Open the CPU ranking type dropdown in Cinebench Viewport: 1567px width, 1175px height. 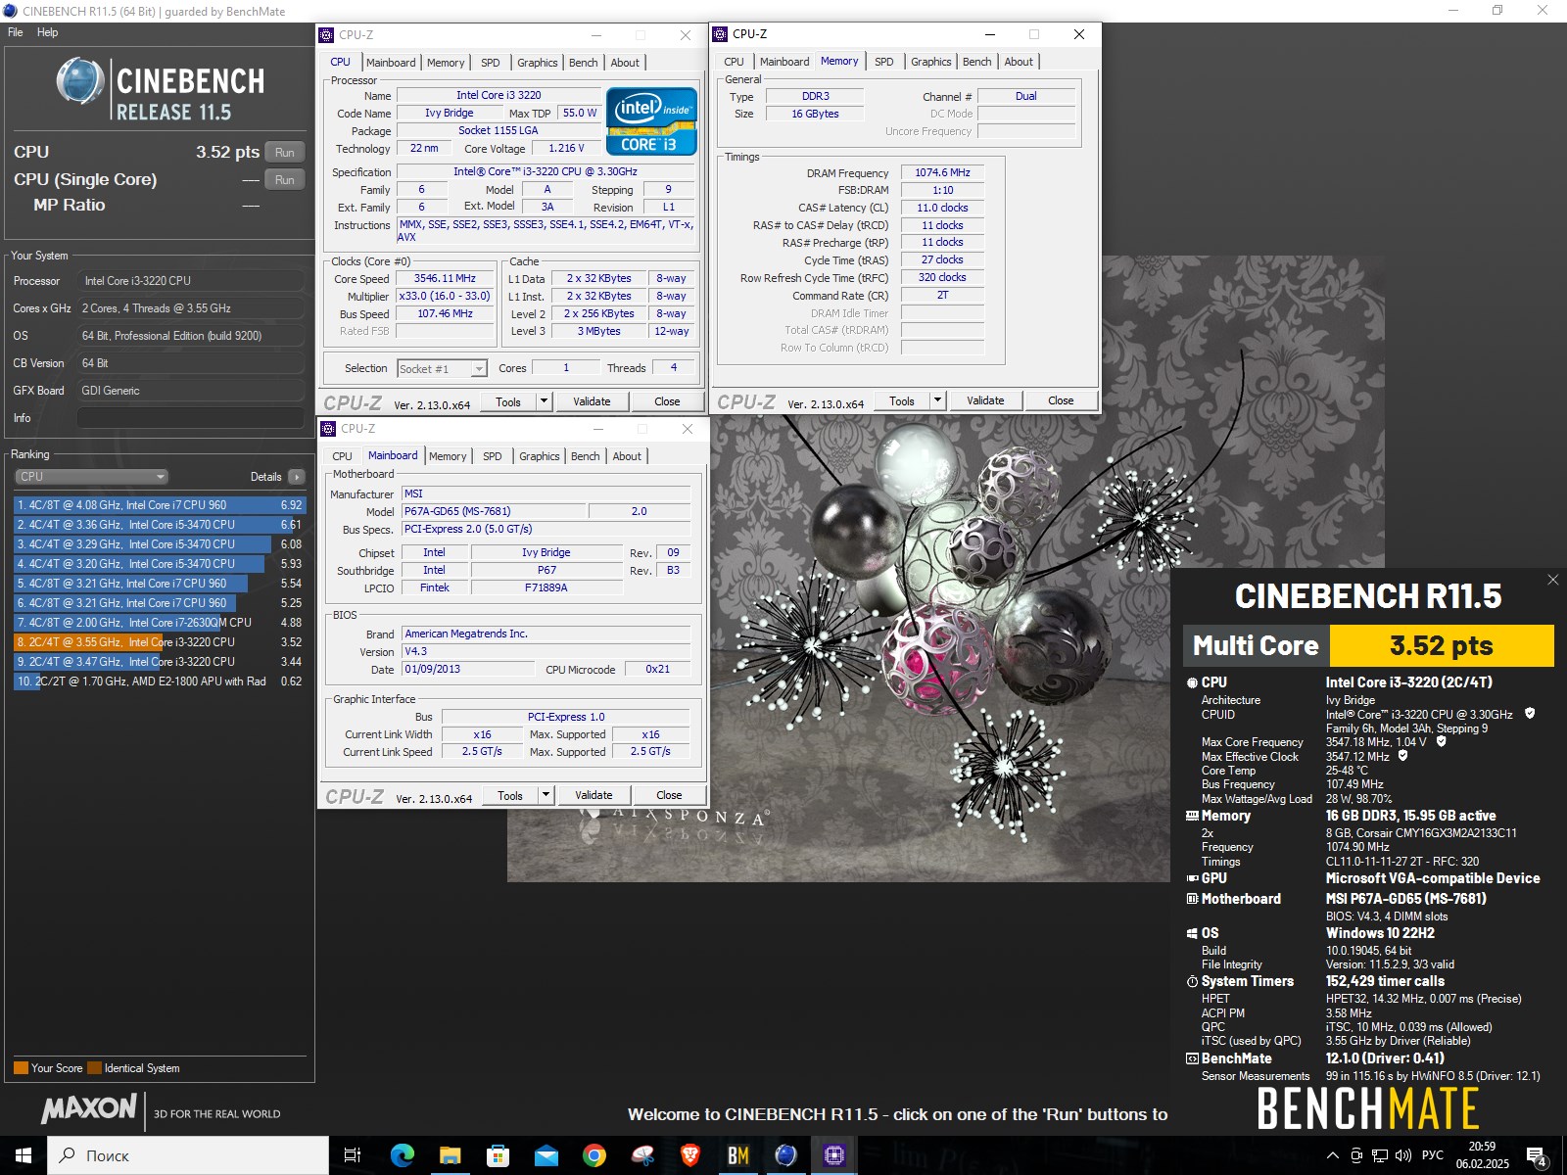[x=92, y=477]
